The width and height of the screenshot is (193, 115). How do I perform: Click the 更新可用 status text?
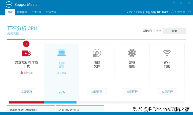coord(28,73)
